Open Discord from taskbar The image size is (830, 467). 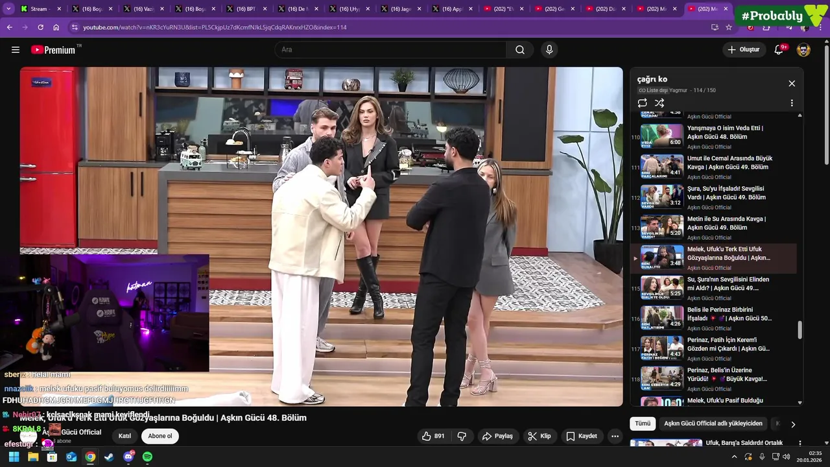click(128, 457)
